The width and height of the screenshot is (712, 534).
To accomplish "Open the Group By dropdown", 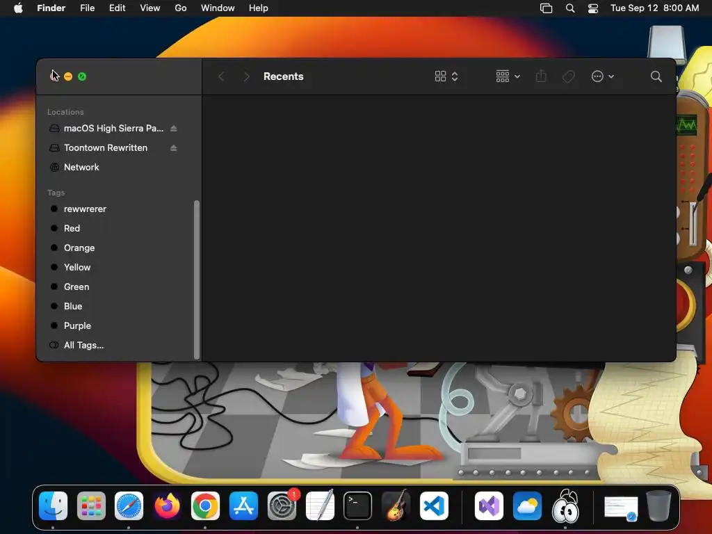I will coord(508,76).
